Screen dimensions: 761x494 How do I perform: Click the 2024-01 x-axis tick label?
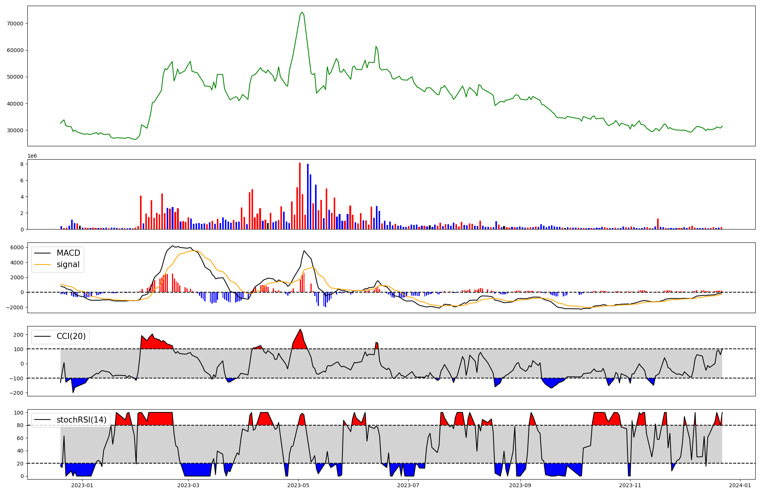(740, 485)
